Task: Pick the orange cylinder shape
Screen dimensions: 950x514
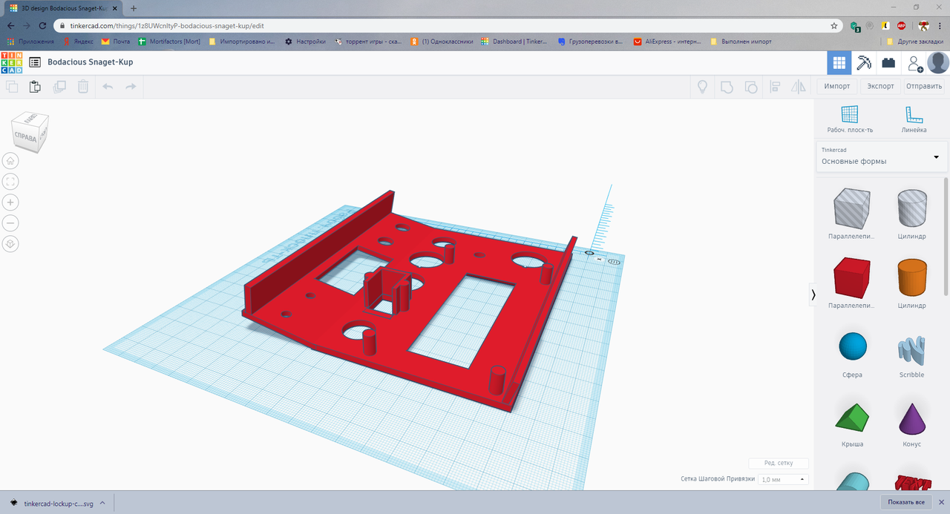Action: [912, 277]
